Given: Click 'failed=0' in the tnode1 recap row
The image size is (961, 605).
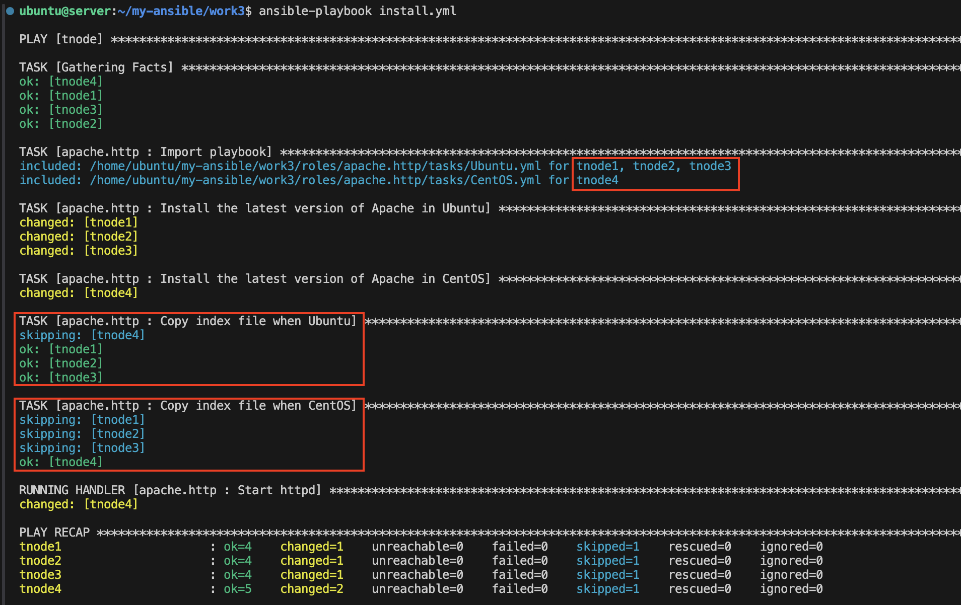Looking at the screenshot, I should point(520,547).
